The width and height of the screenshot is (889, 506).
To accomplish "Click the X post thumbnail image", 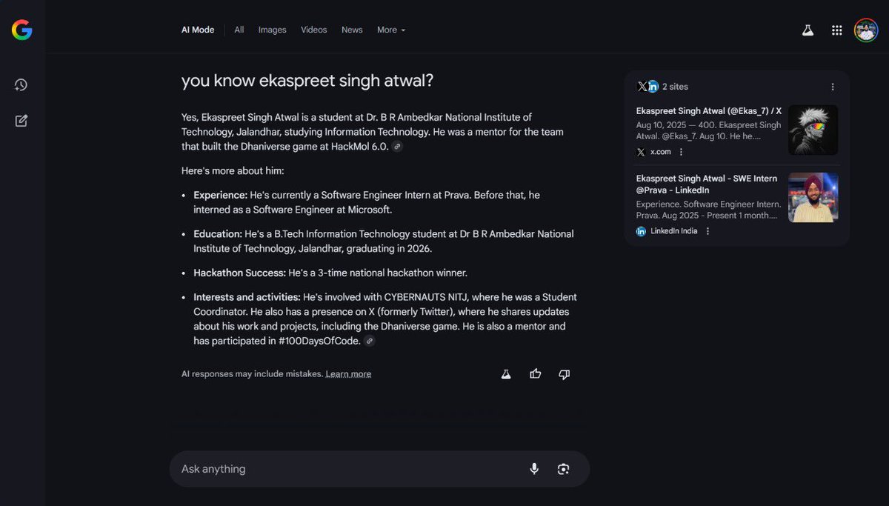I will point(813,130).
